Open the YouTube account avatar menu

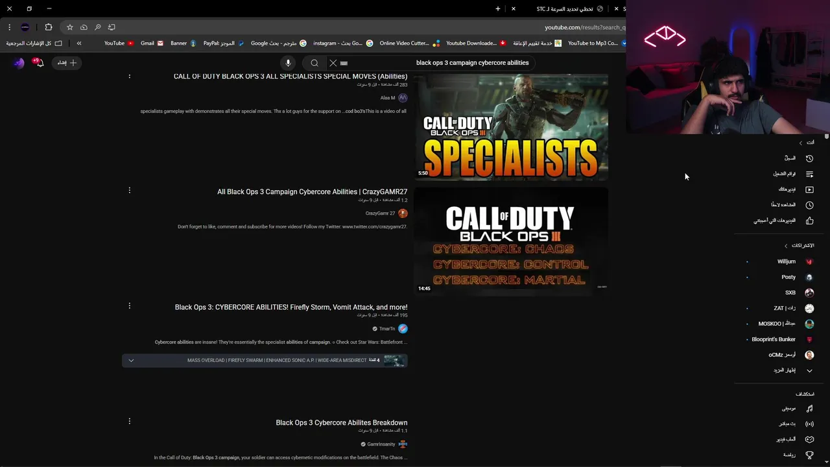[19, 63]
